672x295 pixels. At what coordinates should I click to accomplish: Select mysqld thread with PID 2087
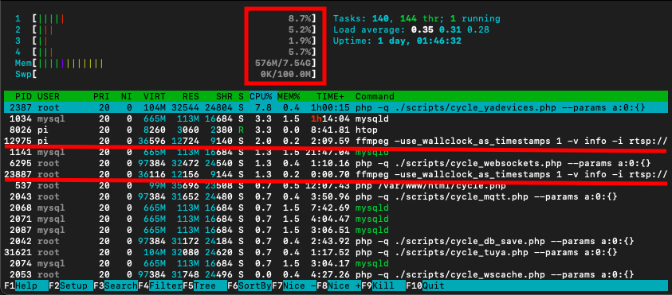pos(336,230)
